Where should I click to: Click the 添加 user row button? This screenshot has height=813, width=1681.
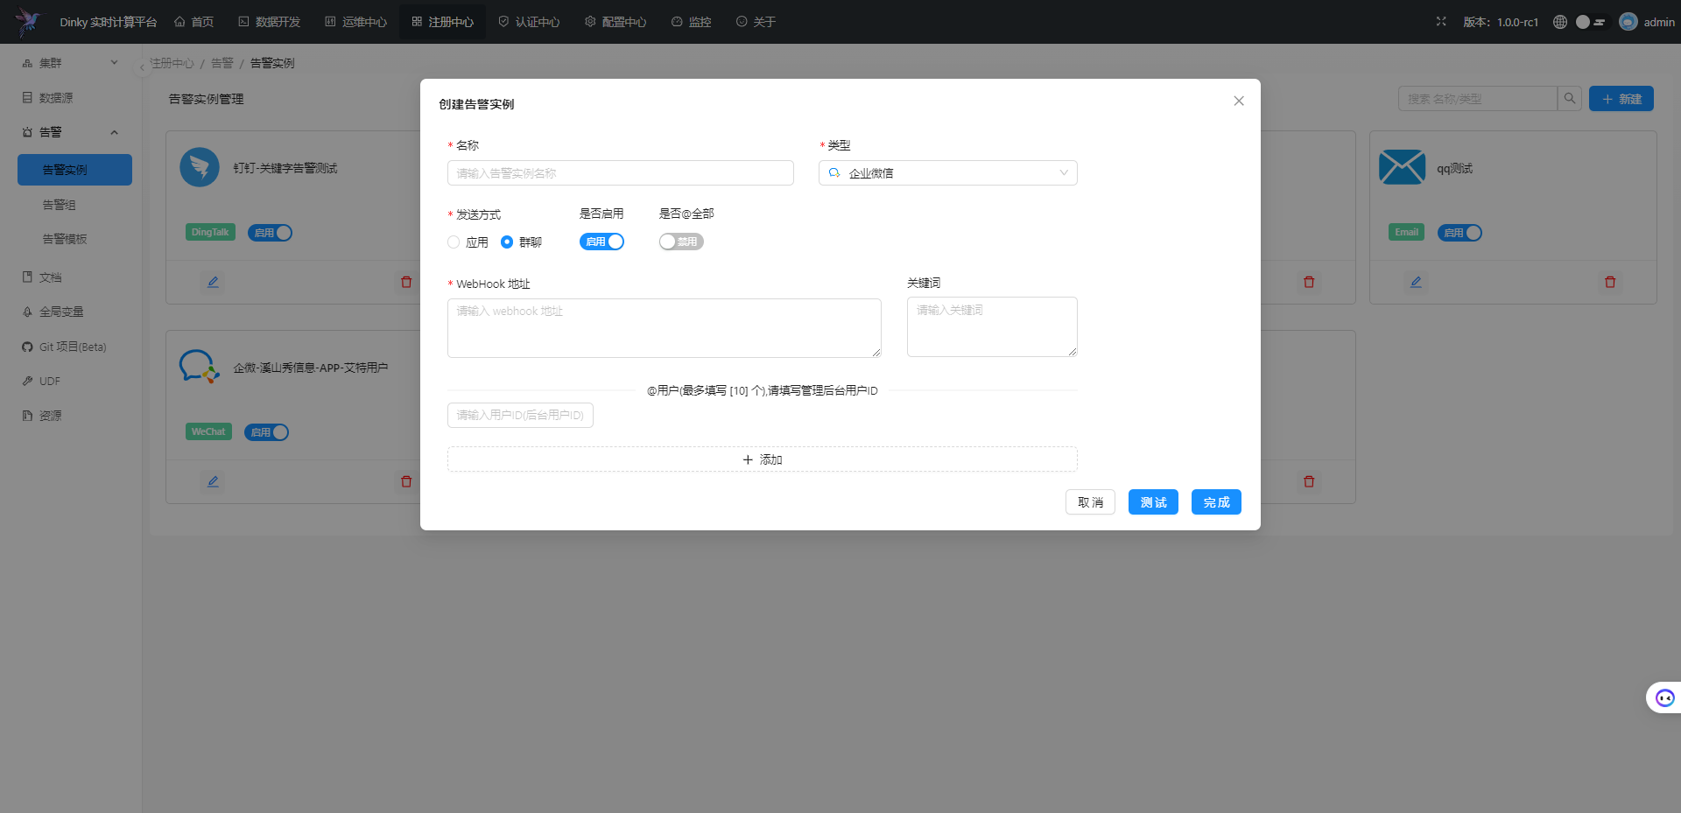(763, 459)
